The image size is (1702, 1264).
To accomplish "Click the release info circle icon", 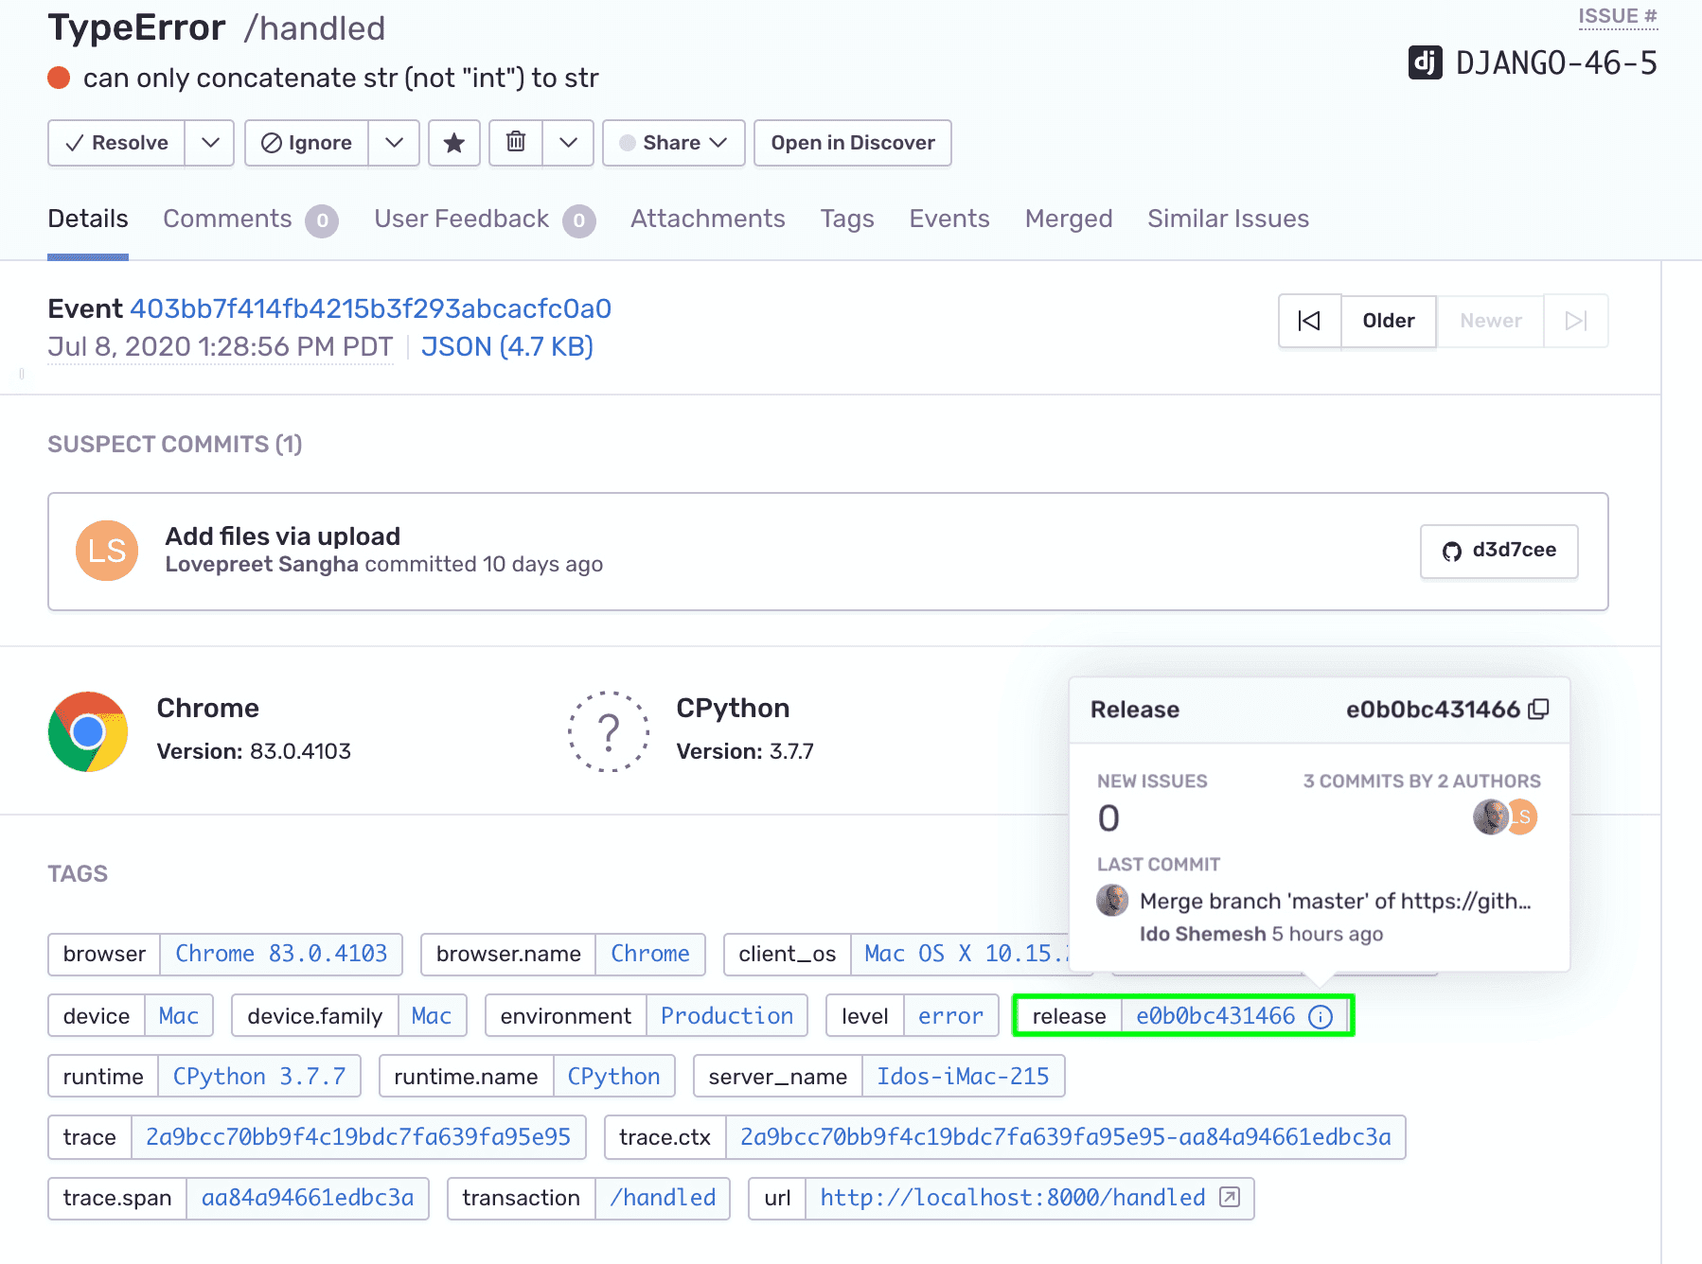I will coord(1321,1017).
